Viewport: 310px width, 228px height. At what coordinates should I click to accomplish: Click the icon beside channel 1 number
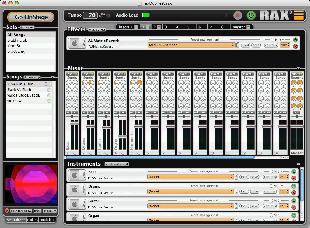74,153
